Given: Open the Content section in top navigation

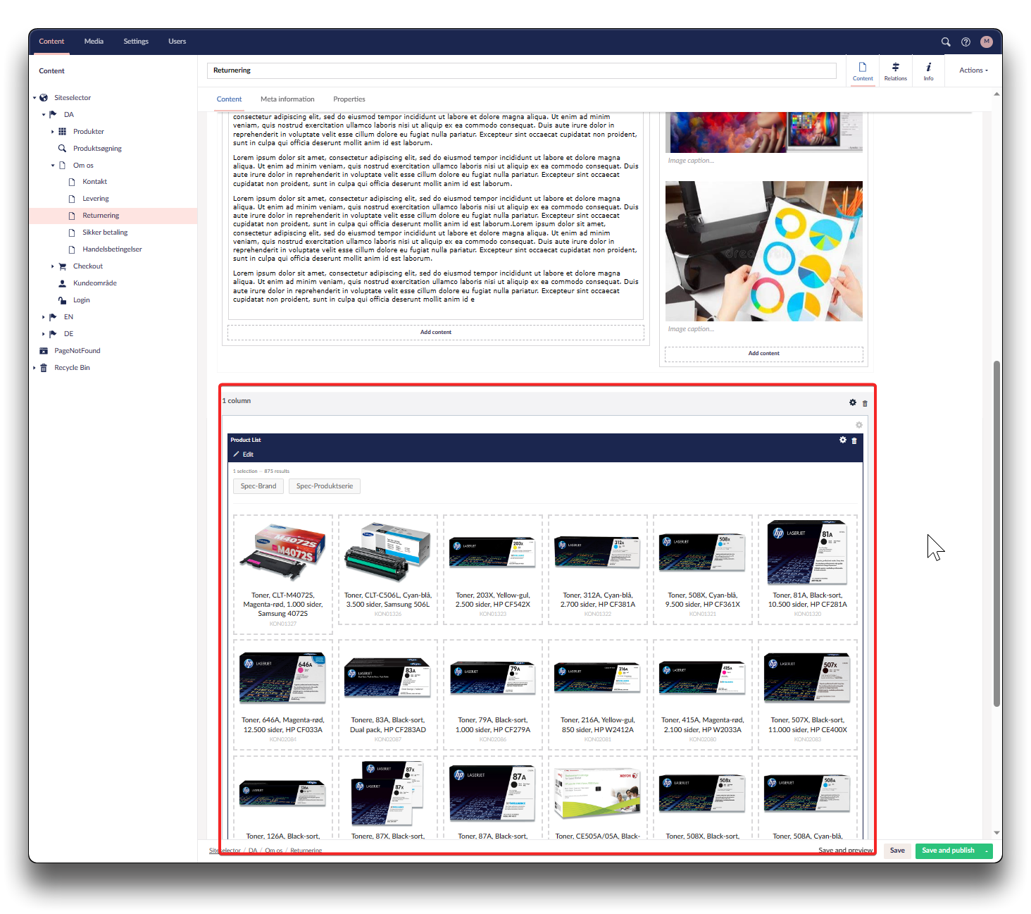Looking at the screenshot, I should click(51, 42).
